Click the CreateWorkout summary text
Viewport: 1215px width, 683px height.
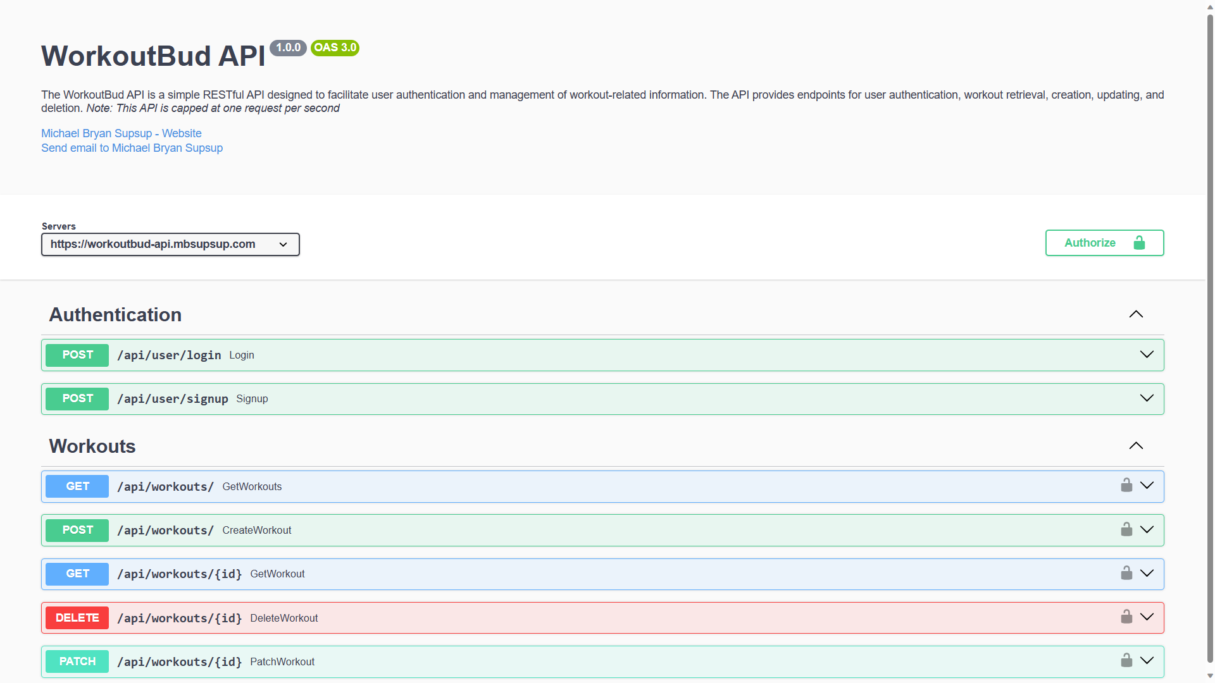(256, 530)
